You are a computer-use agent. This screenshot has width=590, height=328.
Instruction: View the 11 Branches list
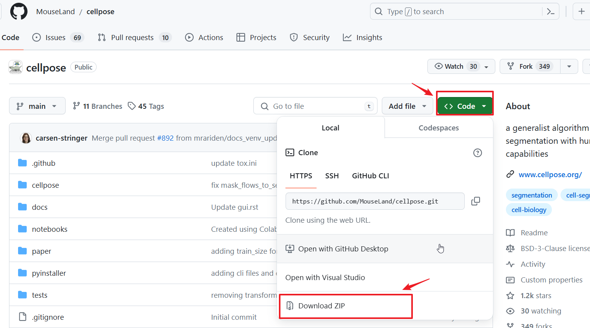click(x=97, y=106)
